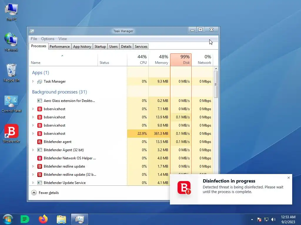The height and width of the screenshot is (225, 301).
Task: Switch to the Details tab
Action: tap(126, 47)
